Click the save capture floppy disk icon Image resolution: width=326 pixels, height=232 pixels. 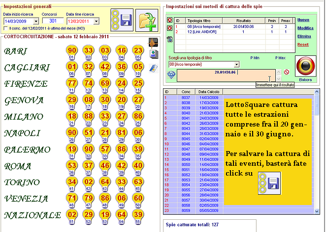(x=122, y=20)
